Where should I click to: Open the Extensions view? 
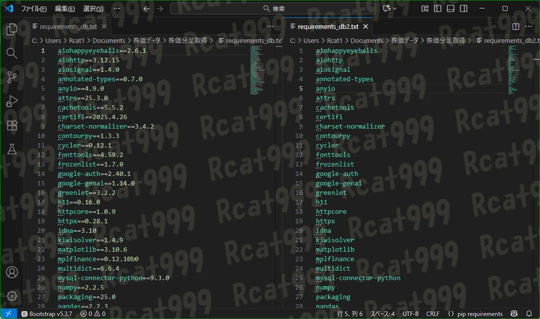pyautogui.click(x=11, y=125)
